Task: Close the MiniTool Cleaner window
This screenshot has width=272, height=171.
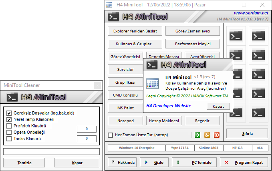Action: tap(97, 85)
